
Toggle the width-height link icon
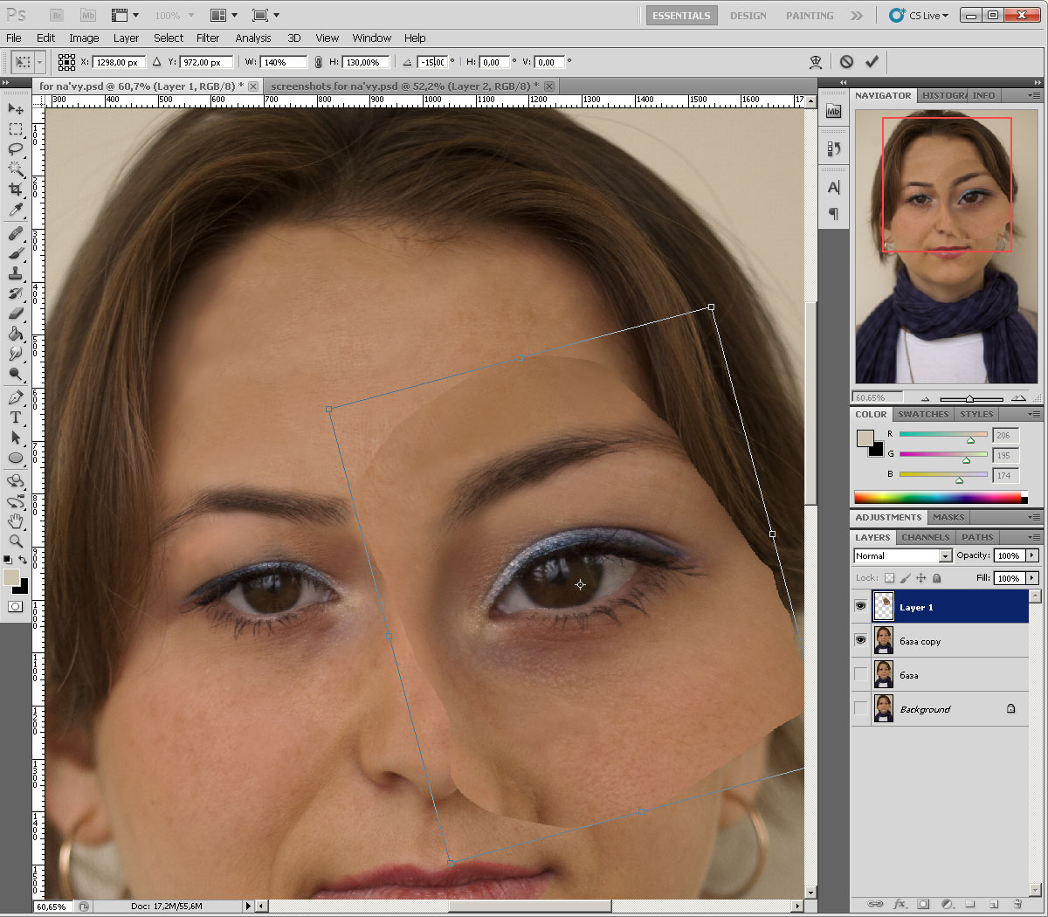click(x=318, y=62)
